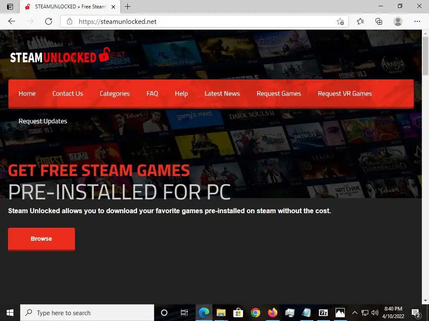Screen dimensions: 429x321
Task: Click the SteamUnlocked site logo
Action: pyautogui.click(x=60, y=56)
